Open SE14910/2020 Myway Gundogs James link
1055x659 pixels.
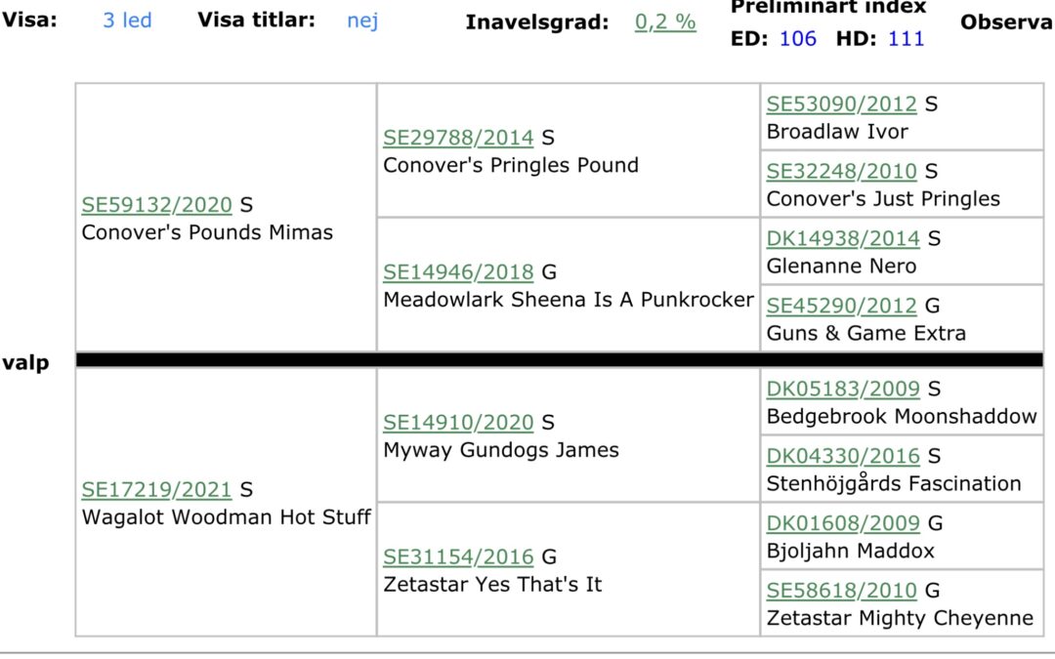(458, 423)
